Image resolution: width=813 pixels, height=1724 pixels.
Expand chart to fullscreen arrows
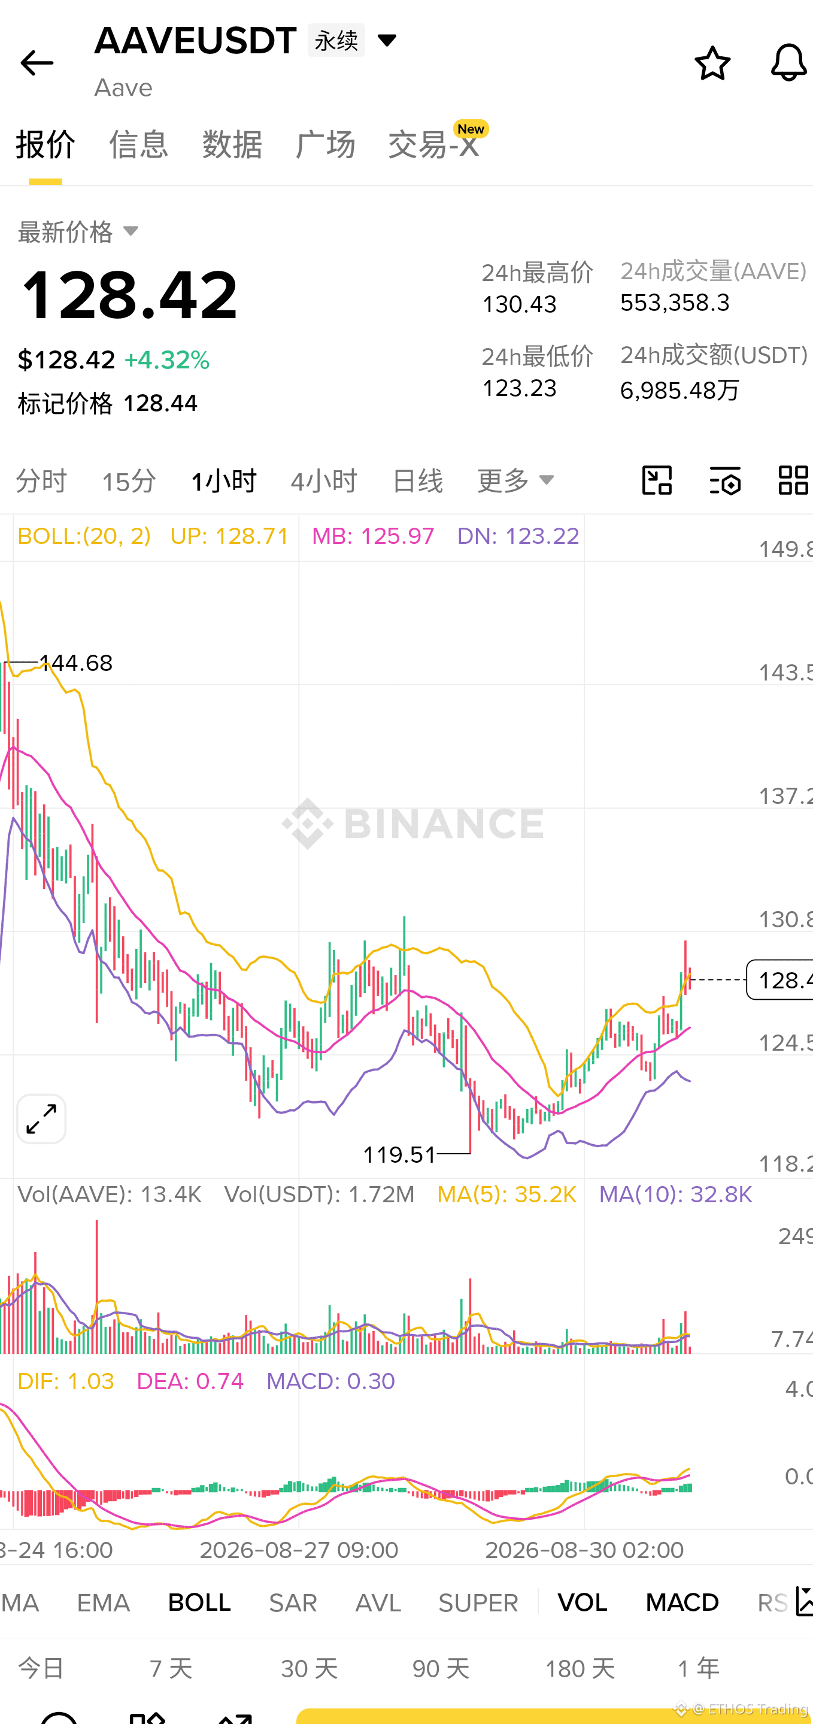click(x=41, y=1119)
